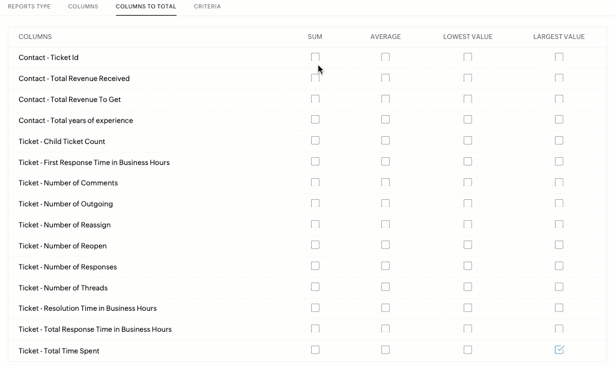Open the Columns tab

click(83, 7)
